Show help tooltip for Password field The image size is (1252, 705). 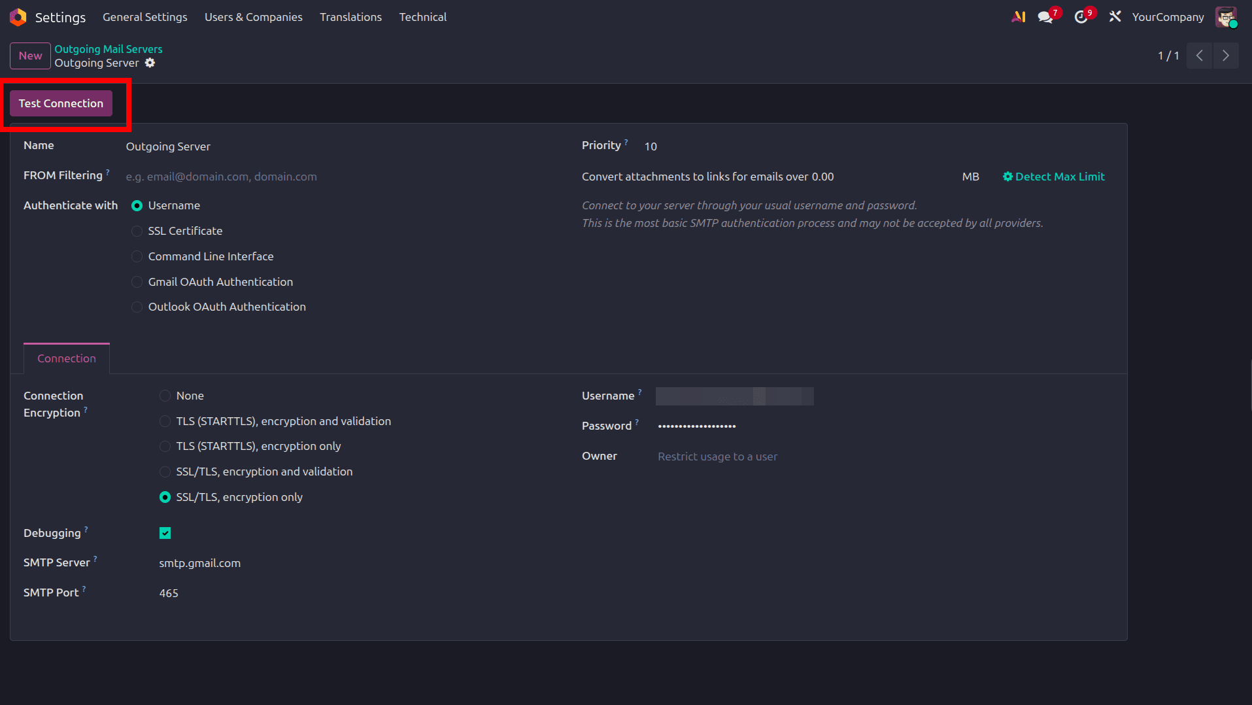(x=637, y=422)
